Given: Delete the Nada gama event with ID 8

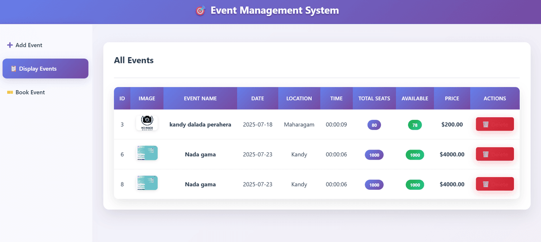Looking at the screenshot, I should coord(495,184).
